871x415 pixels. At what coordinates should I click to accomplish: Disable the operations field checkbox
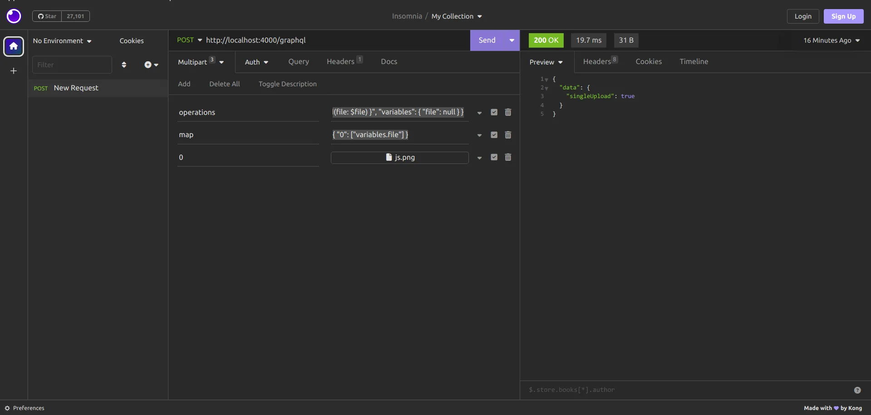(494, 112)
